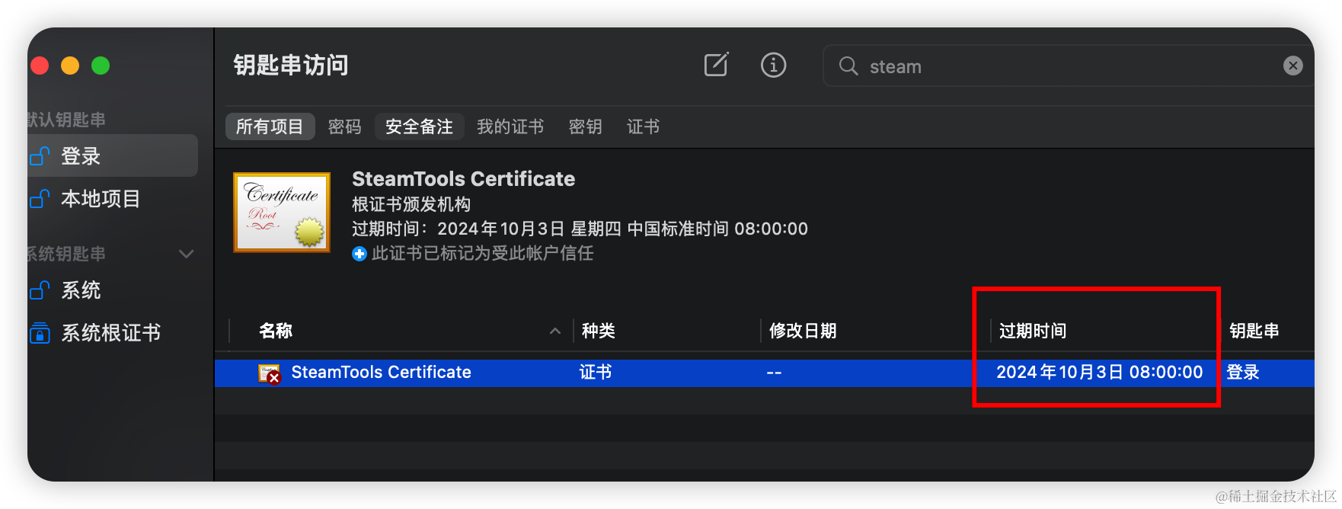This screenshot has height=509, width=1342.
Task: Click the lock icon beside 系统根证书
Action: pyautogui.click(x=40, y=333)
